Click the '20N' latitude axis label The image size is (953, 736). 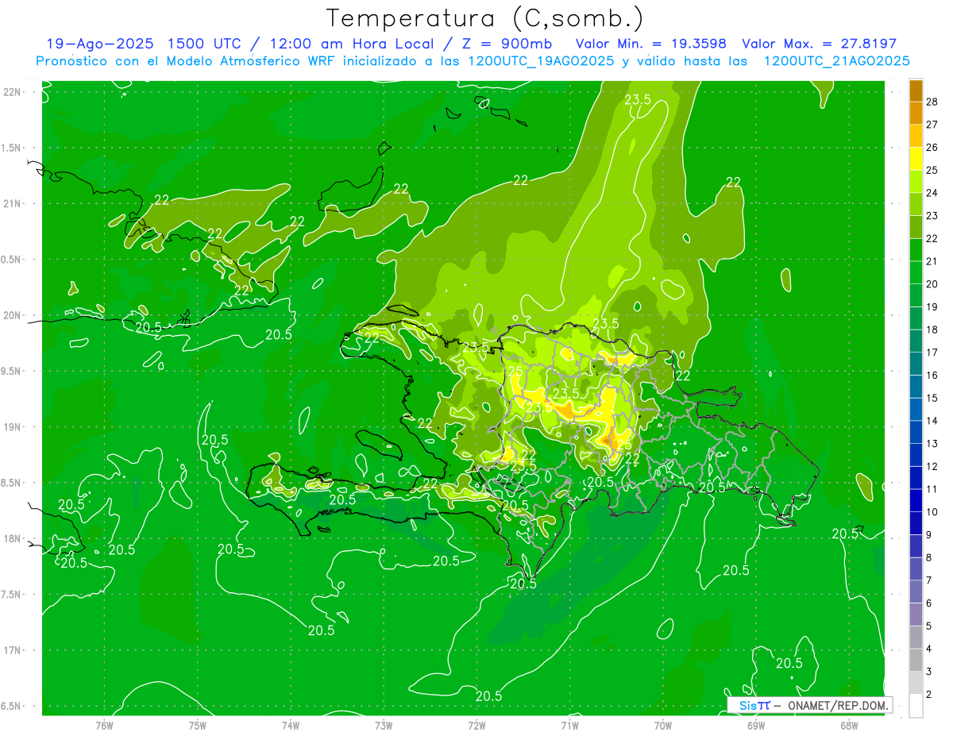11,315
